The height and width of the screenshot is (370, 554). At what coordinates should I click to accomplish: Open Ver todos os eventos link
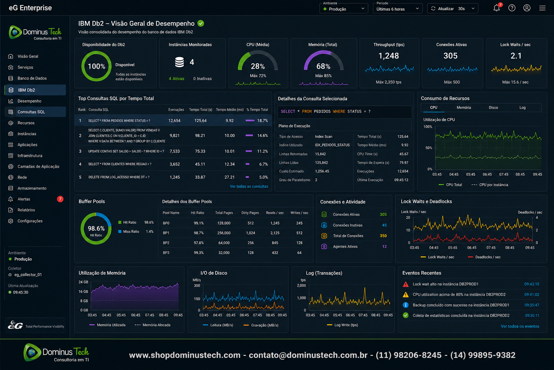[x=520, y=326]
